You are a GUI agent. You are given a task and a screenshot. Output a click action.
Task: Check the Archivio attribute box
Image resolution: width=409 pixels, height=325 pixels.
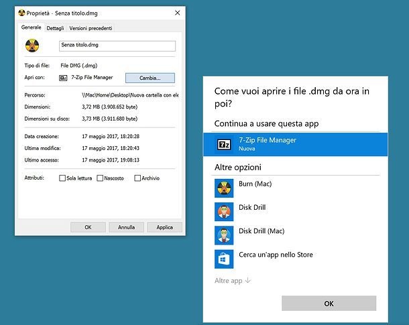point(137,178)
